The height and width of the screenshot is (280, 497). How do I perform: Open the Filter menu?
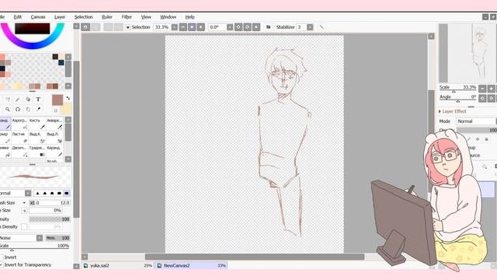tap(127, 17)
